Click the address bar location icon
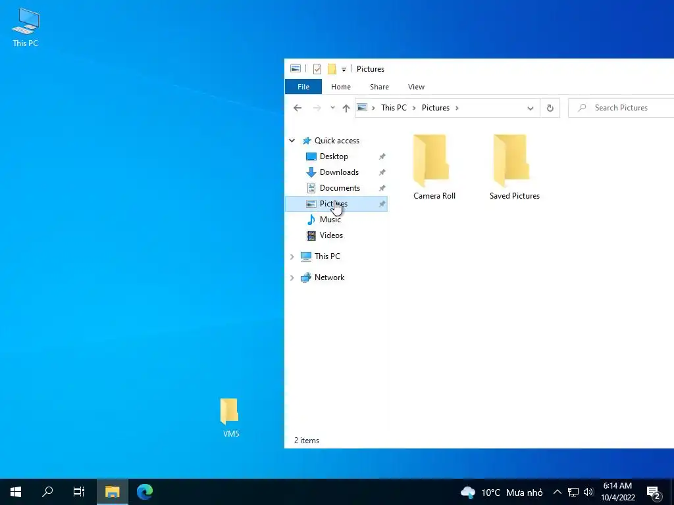The height and width of the screenshot is (505, 674). coord(362,107)
